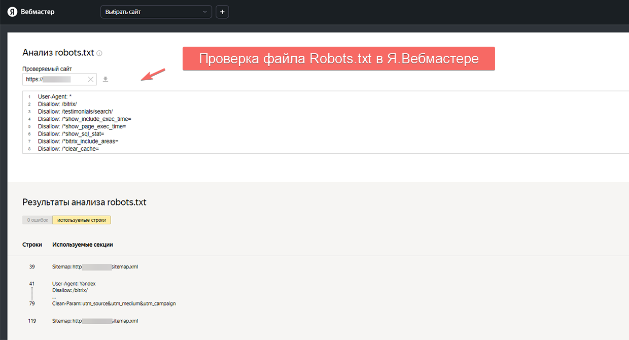Screen dimensions: 629x340
Task: Click line 'User-Agent: *' in the editor
Action: point(55,96)
